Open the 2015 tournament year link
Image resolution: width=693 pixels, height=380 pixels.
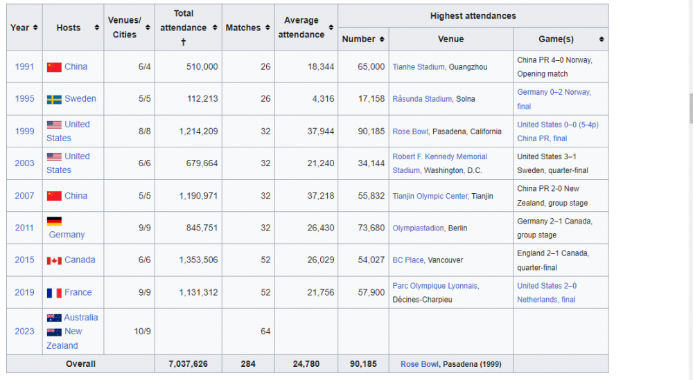24,260
